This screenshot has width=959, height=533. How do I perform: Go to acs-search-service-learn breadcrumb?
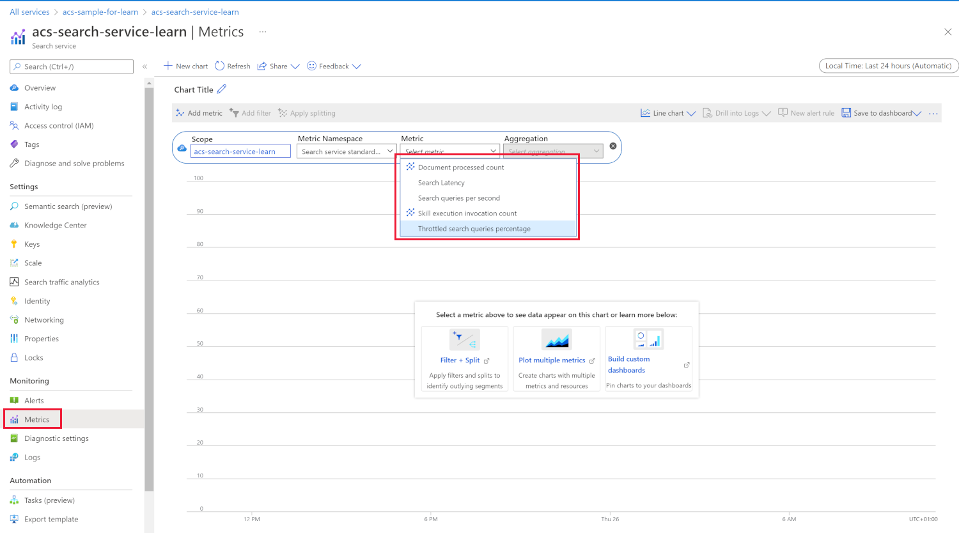coord(195,12)
